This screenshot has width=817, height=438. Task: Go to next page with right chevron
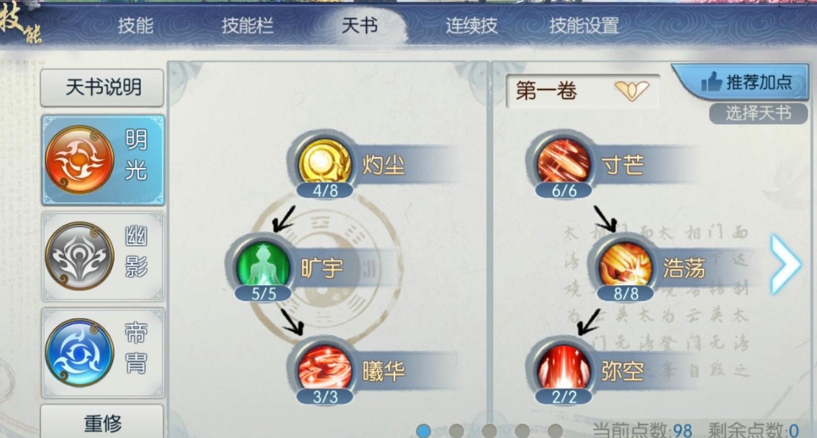[785, 264]
